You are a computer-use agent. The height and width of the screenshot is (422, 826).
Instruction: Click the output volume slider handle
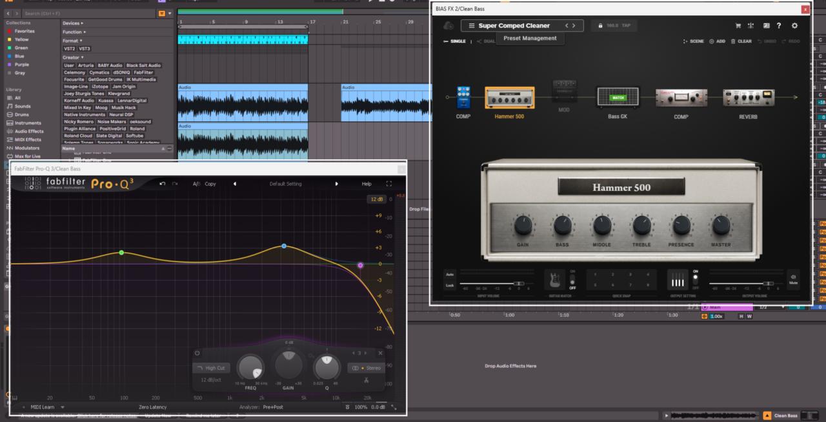768,283
